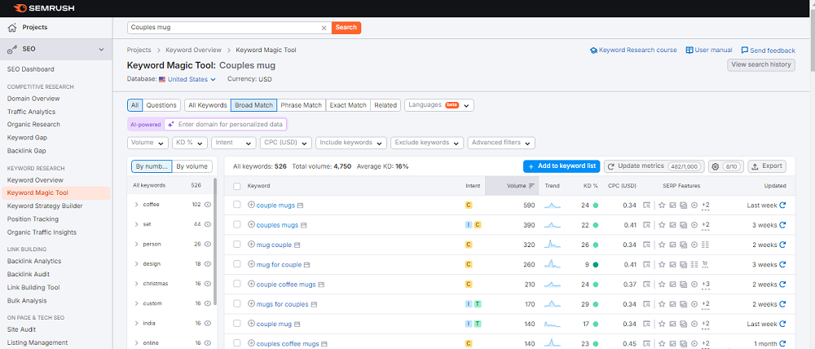
Task: Check the couples mugs row checkbox
Action: [x=237, y=225]
